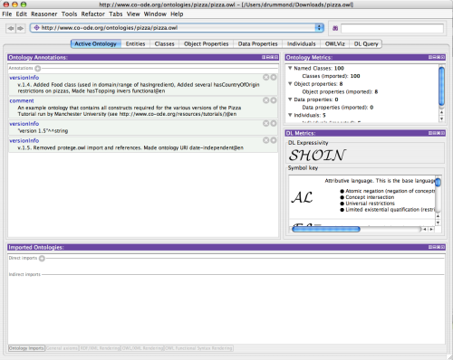453x360 pixels.
Task: Open the ontology URI dropdown
Action: tap(319, 28)
